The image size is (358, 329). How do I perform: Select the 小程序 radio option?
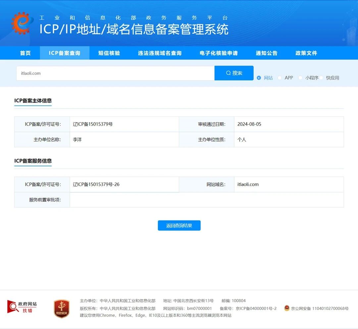(300, 78)
